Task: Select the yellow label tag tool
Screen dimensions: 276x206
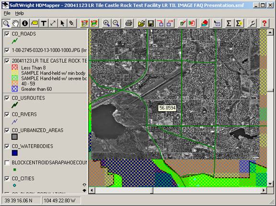Action: [34, 23]
